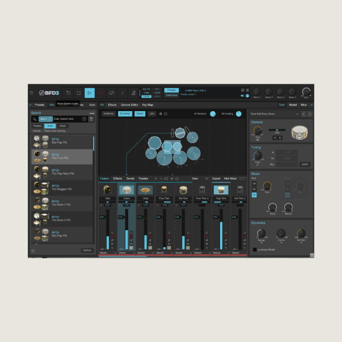342x342 pixels.
Task: Open the hamburger main menu
Action: 31,93
